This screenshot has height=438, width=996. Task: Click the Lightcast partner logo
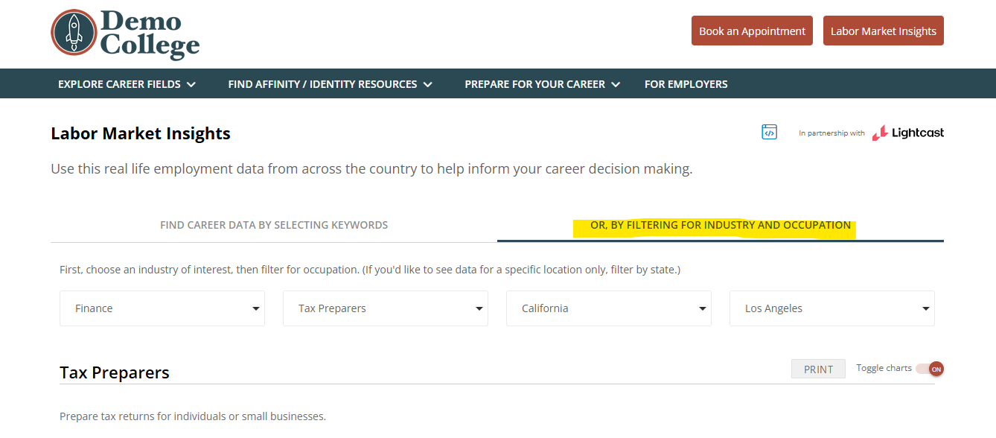coord(908,133)
